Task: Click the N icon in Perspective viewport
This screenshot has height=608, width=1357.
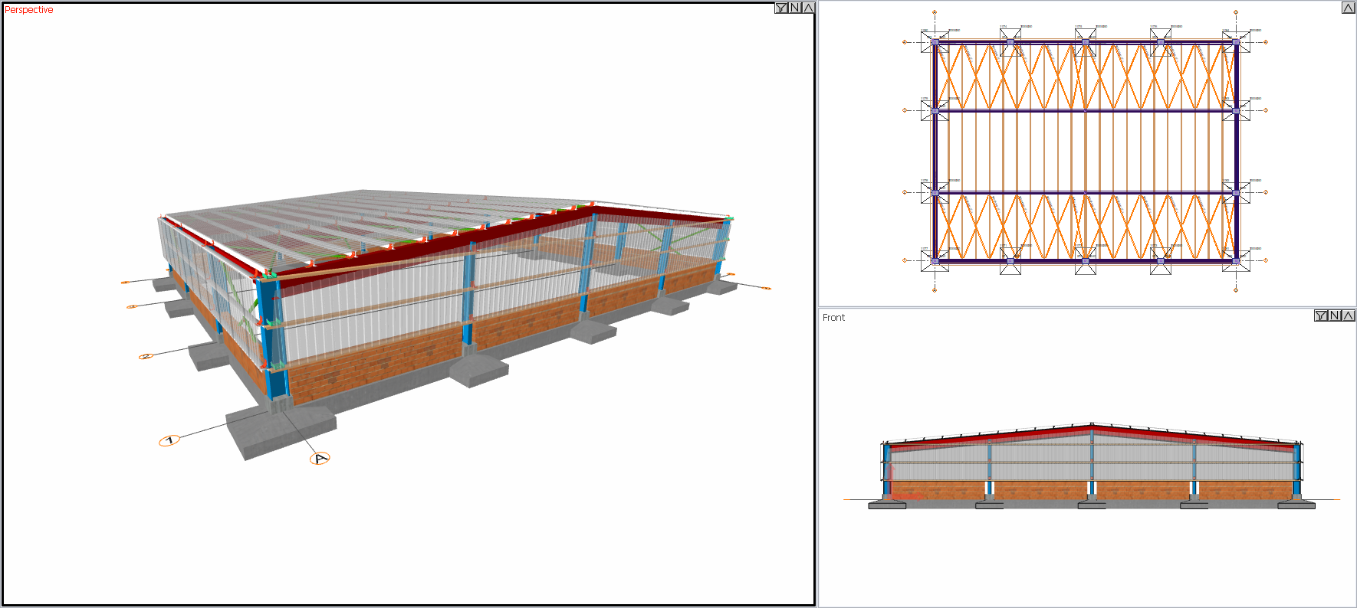Action: [x=795, y=8]
